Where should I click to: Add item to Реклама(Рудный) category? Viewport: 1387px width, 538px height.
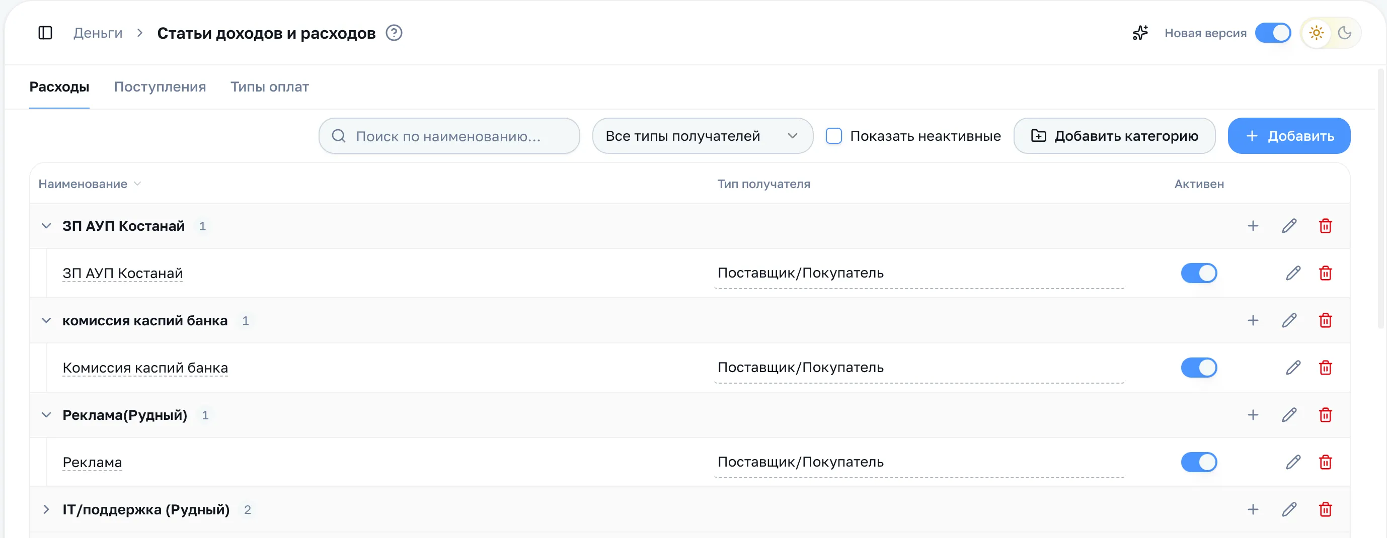(x=1253, y=415)
